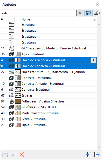Select the Estrelas fill
102x160 pixels.
49,95
